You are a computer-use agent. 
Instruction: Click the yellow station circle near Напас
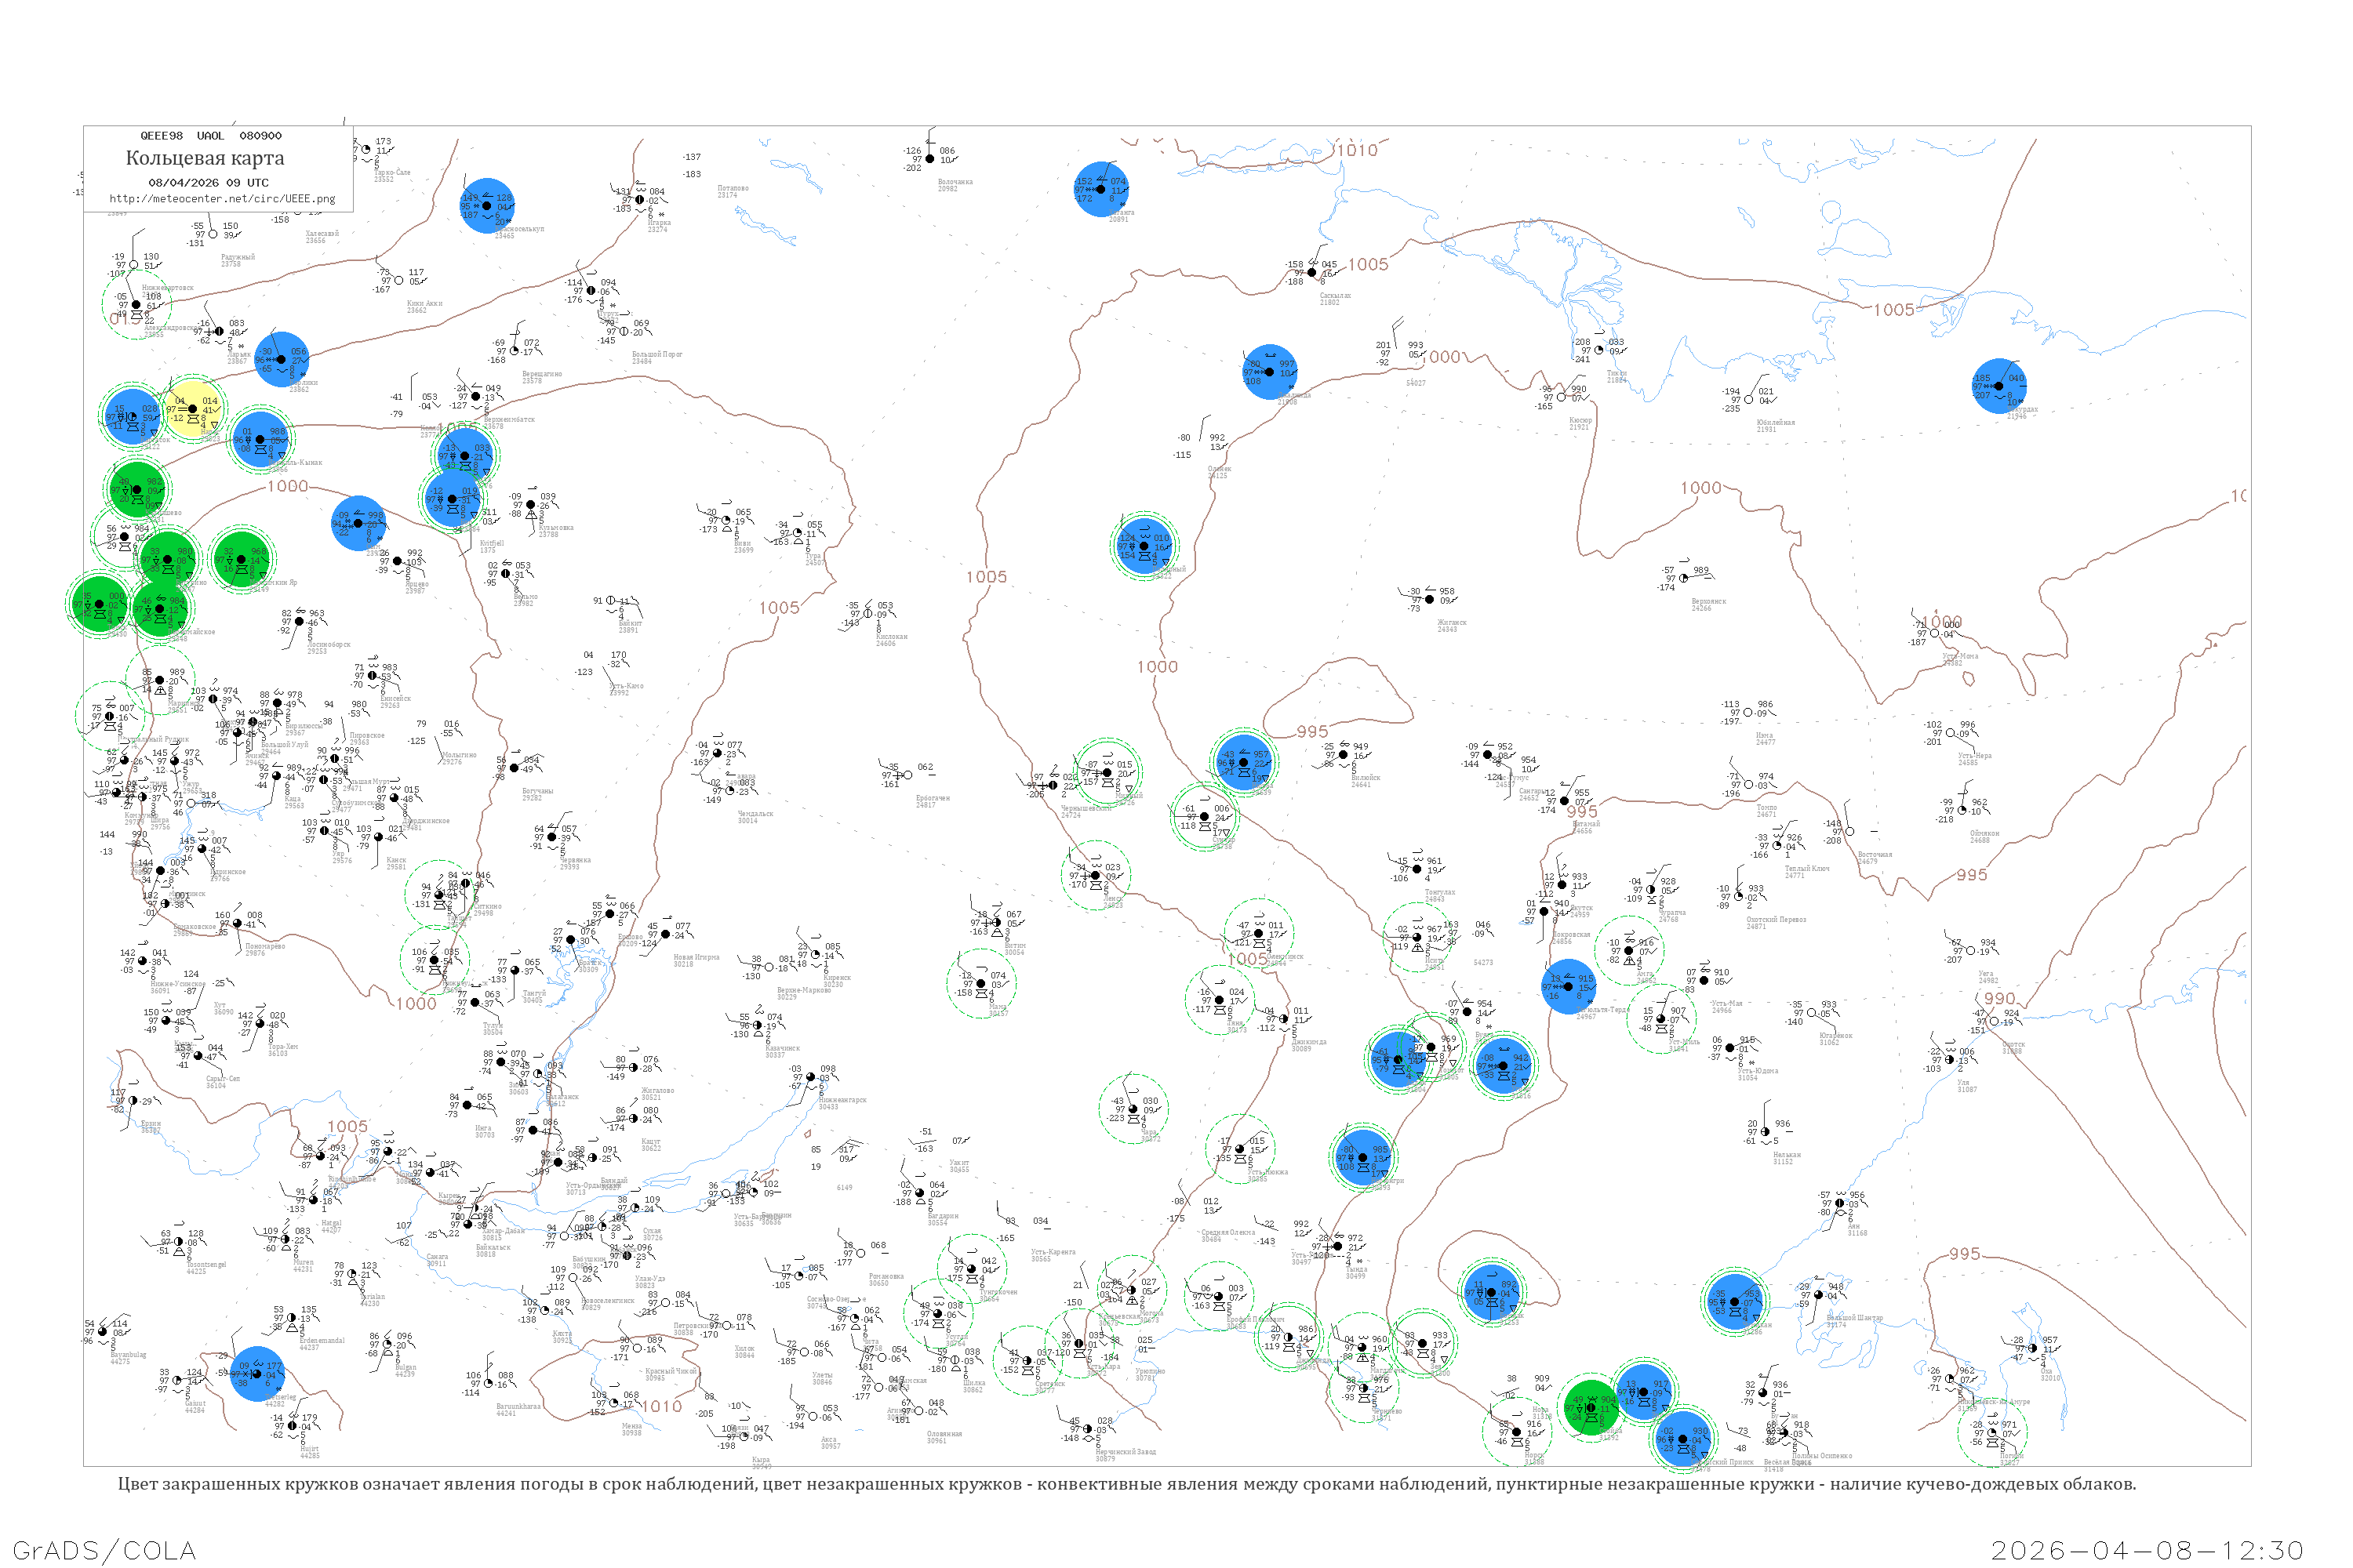194,409
